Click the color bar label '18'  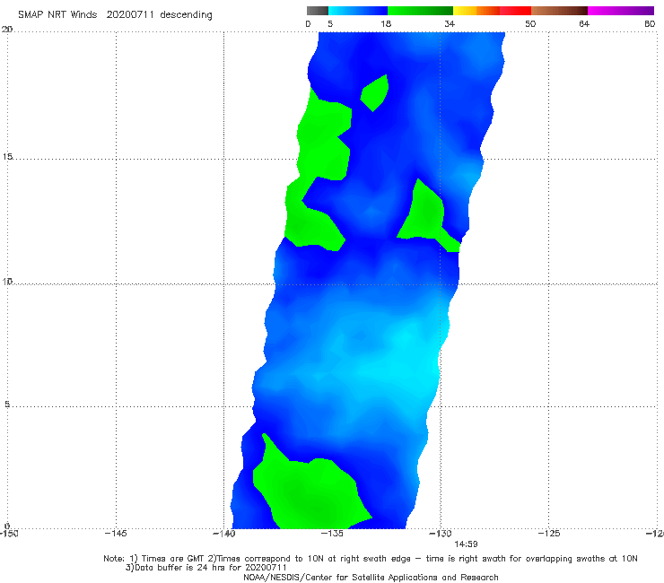[x=386, y=23]
